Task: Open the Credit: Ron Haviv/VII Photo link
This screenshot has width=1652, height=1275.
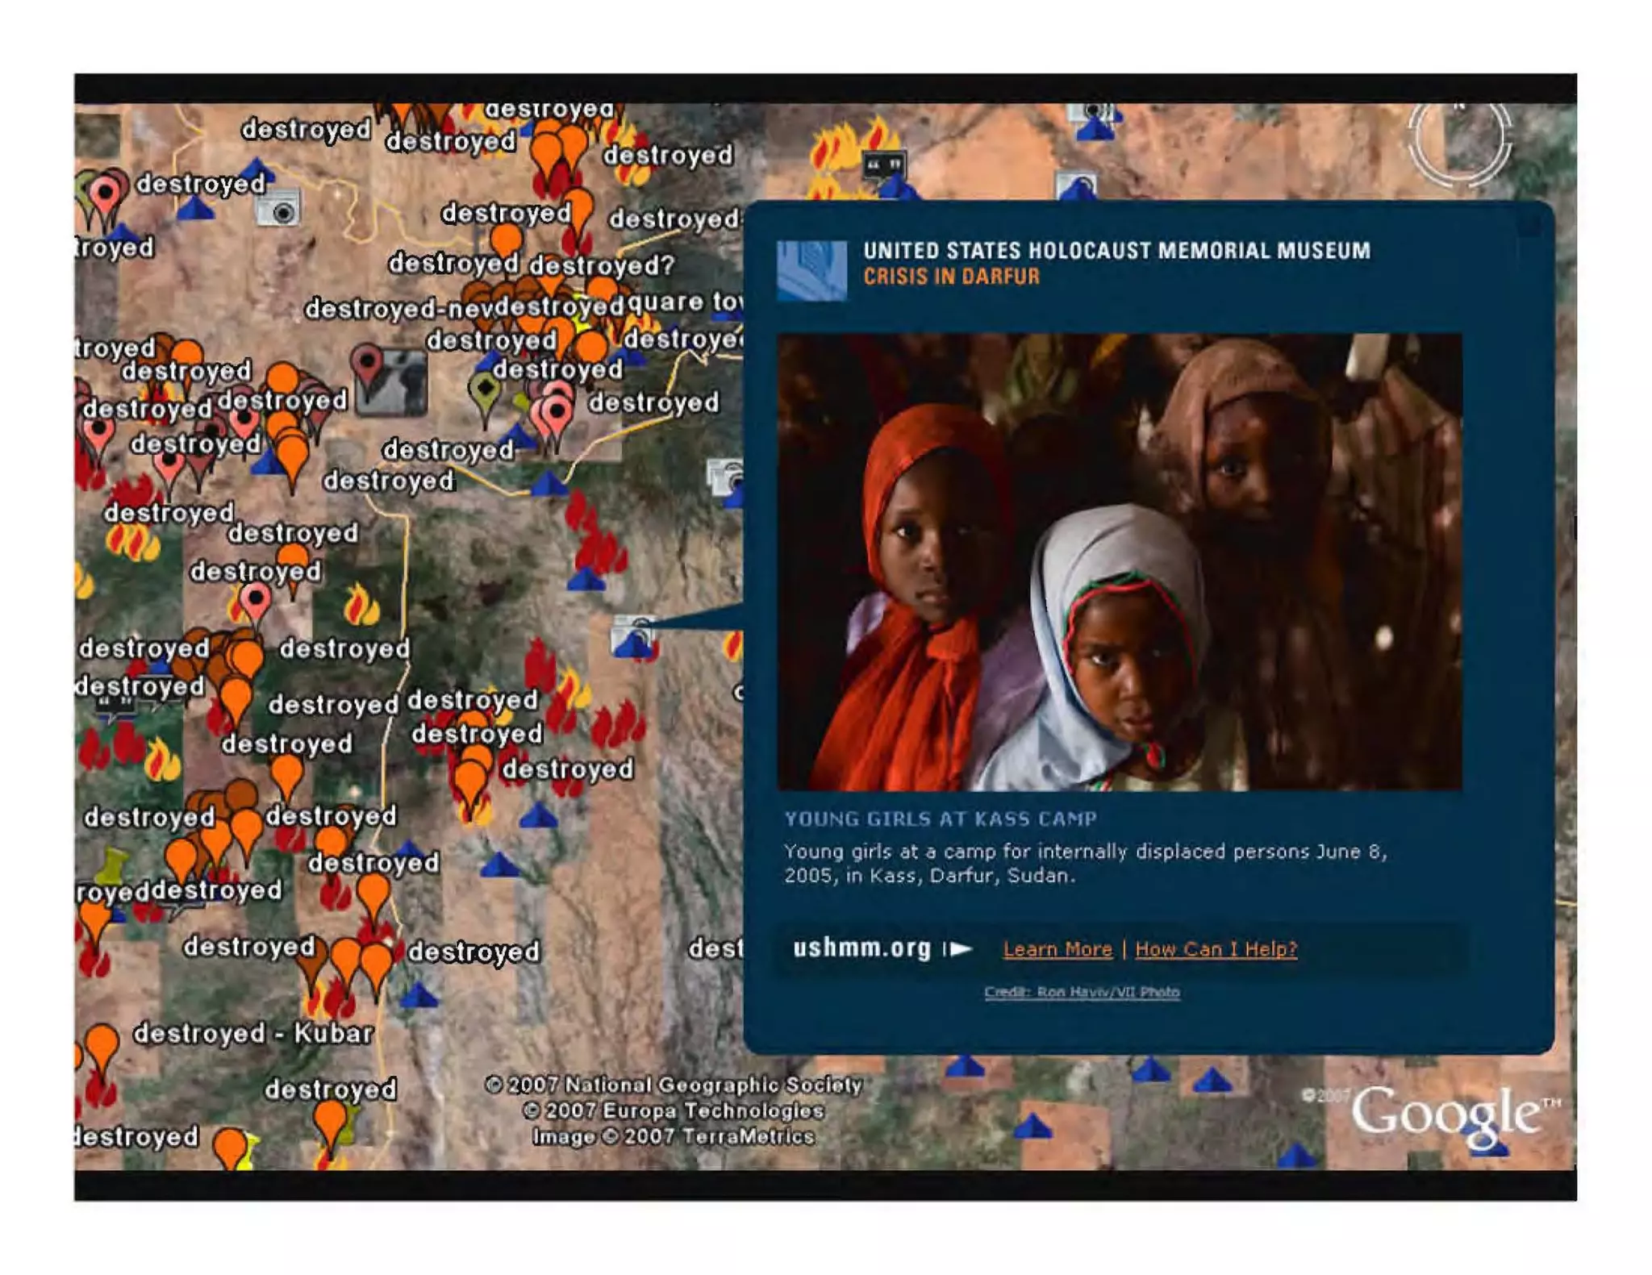Action: point(1082,992)
